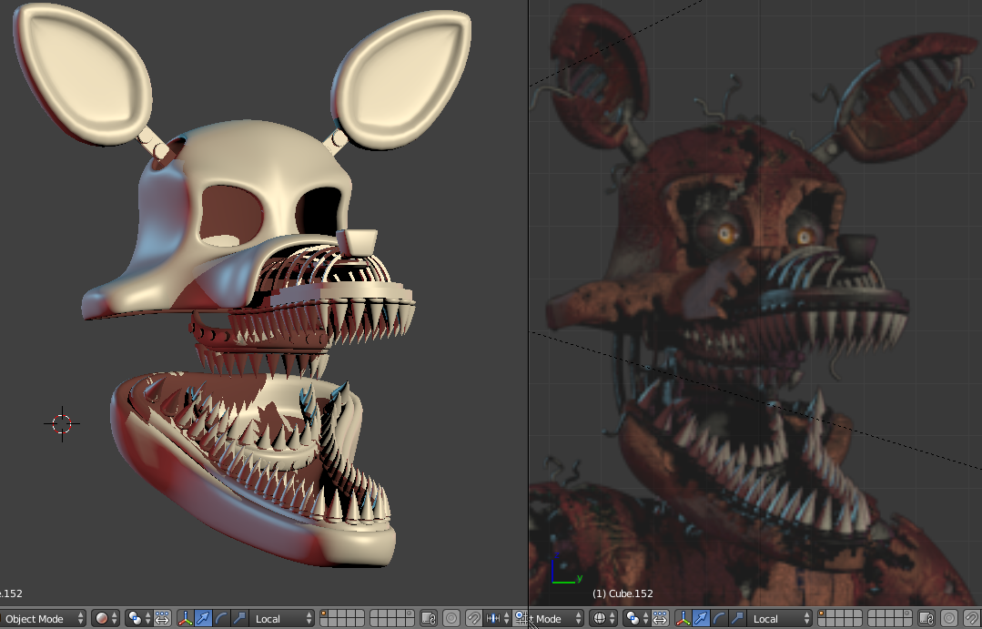
Task: Open Local orientation dropdown in left viewport header
Action: tap(282, 618)
